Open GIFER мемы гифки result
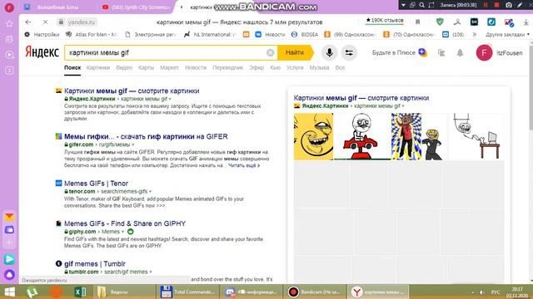Viewport: 533px width, 299px height. (x=146, y=136)
